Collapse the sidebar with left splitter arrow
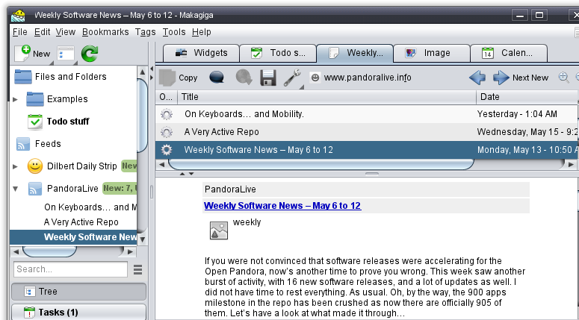 [152, 69]
